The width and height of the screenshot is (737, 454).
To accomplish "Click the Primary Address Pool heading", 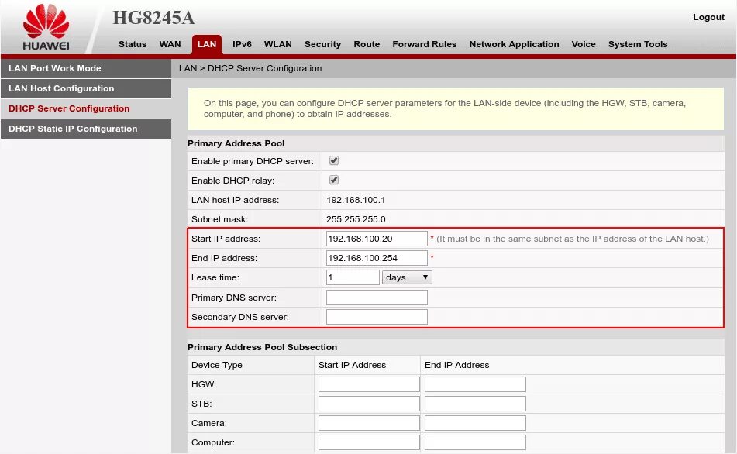I will pos(236,143).
